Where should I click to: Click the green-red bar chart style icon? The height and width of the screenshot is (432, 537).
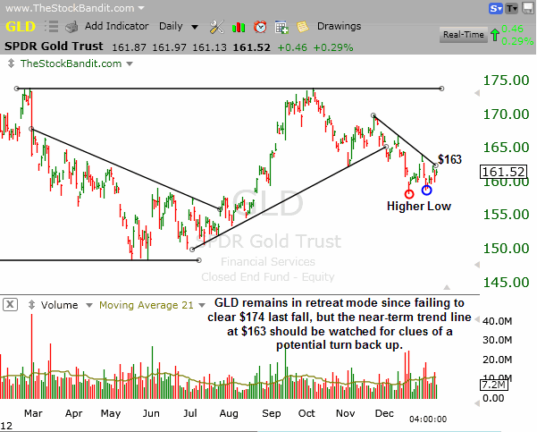pos(239,27)
